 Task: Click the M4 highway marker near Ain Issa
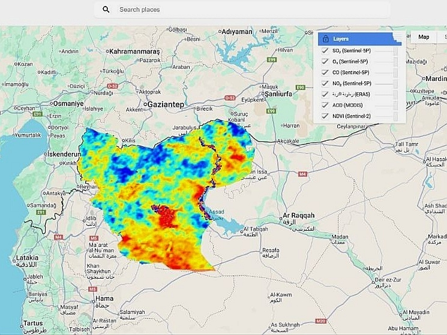pos(302,174)
